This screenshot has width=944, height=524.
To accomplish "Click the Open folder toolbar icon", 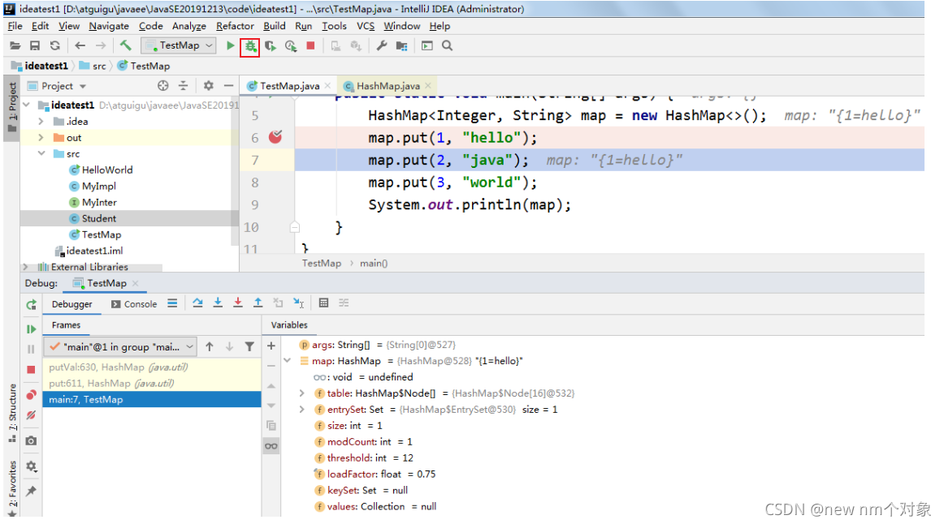I will pyautogui.click(x=15, y=45).
